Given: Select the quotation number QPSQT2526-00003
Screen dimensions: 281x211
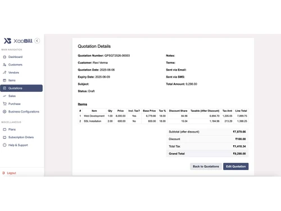Looking at the screenshot, I should pyautogui.click(x=117, y=56).
